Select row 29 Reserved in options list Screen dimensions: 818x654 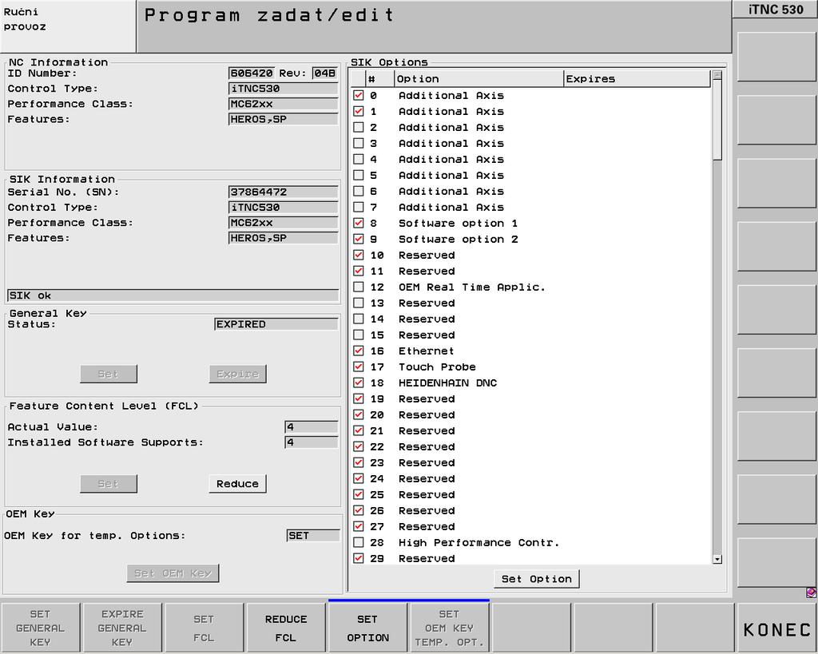click(x=531, y=558)
